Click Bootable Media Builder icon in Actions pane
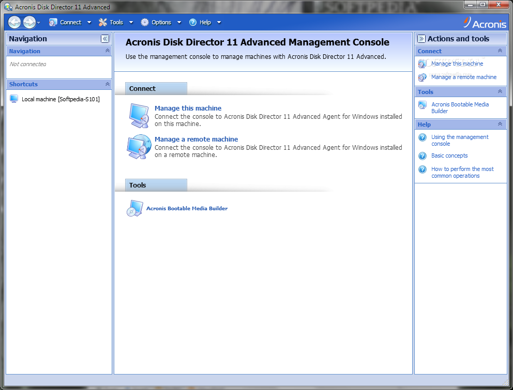 point(423,105)
